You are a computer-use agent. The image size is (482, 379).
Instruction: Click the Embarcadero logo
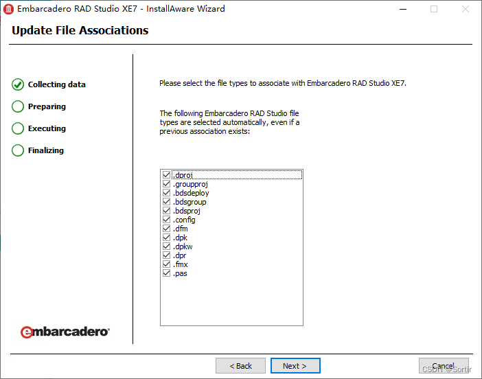coord(65,332)
